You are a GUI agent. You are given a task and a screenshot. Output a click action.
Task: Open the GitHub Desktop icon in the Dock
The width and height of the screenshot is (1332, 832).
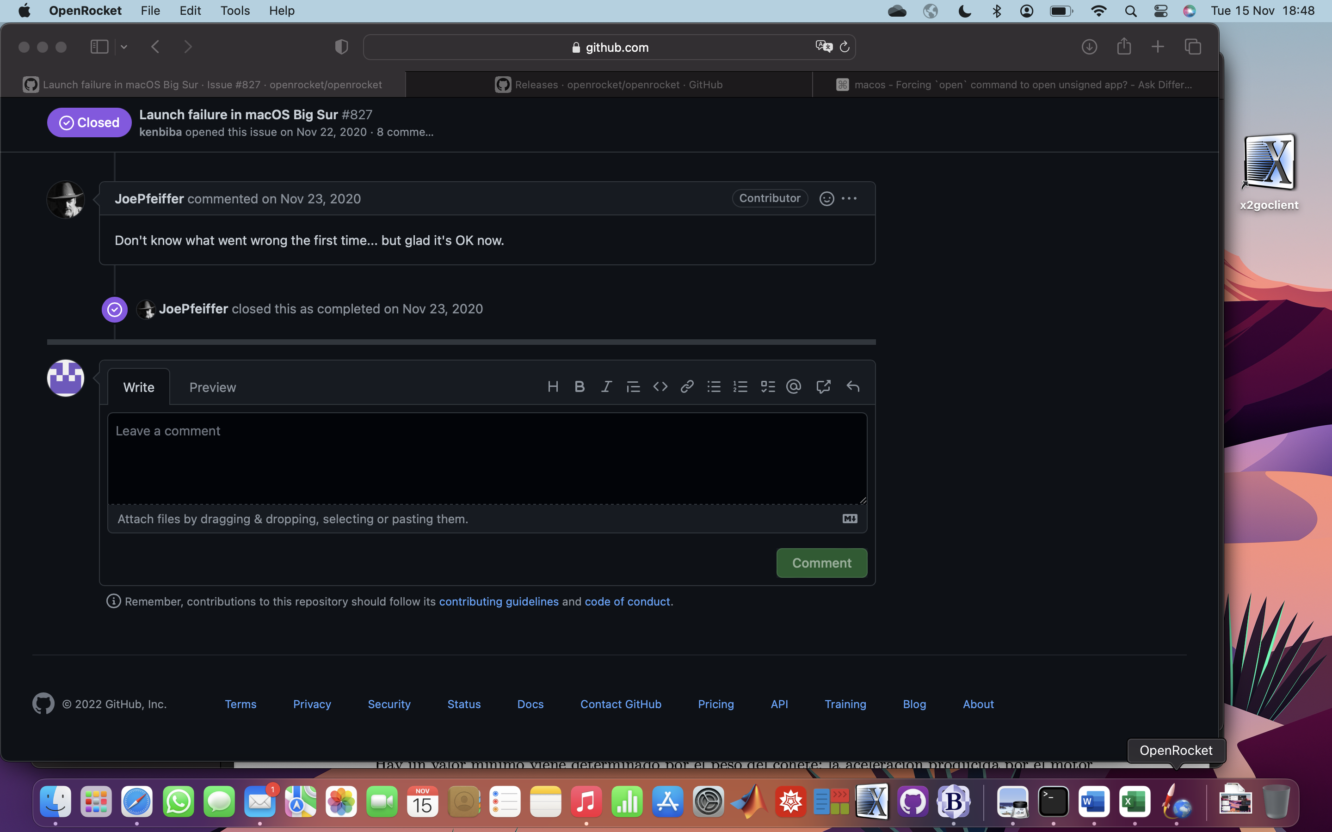(913, 802)
